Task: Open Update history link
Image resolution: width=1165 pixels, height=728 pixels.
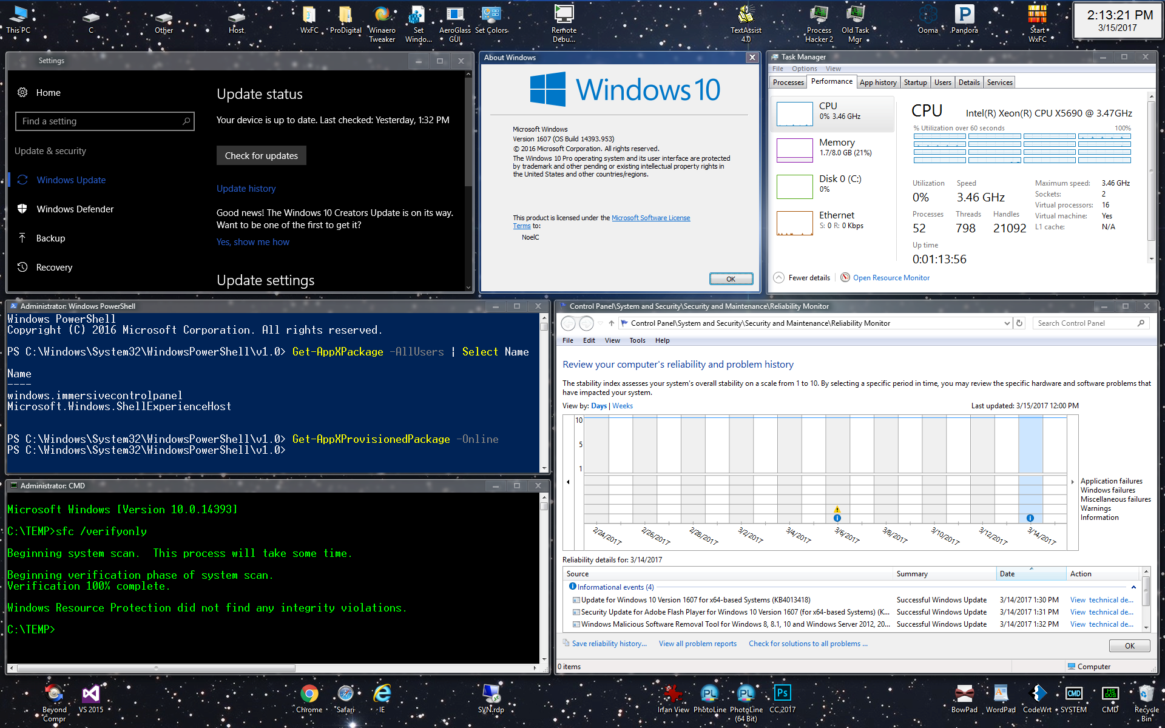Action: (x=246, y=188)
